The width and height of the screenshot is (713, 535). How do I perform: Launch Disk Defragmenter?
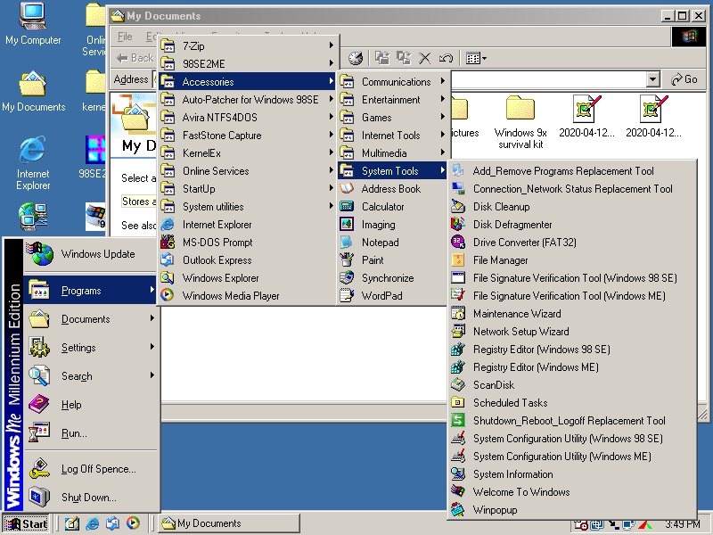click(x=572, y=225)
